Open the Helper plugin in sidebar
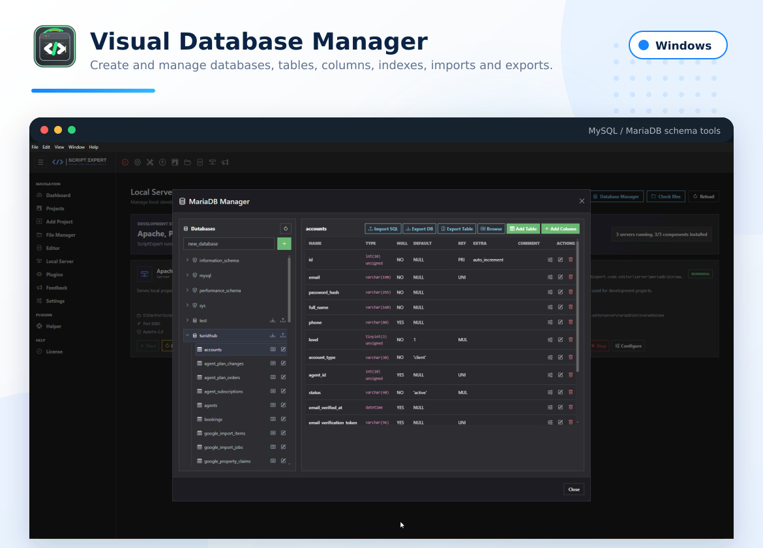Image resolution: width=763 pixels, height=548 pixels. pos(53,326)
